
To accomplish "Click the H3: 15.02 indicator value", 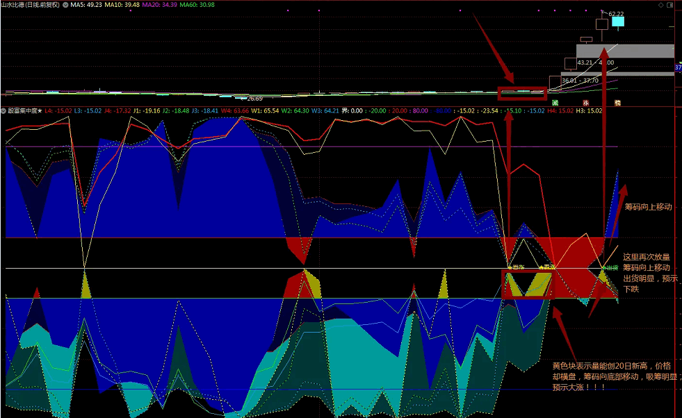I will pyautogui.click(x=589, y=111).
